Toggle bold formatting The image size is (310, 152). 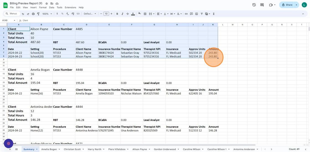coord(117,14)
